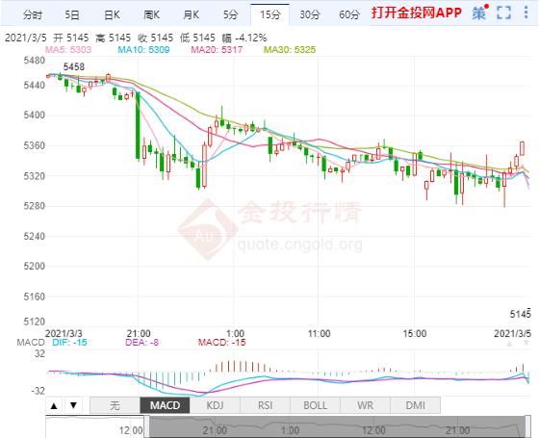
Task: Switch to the 分时 chart tab
Action: 33,14
